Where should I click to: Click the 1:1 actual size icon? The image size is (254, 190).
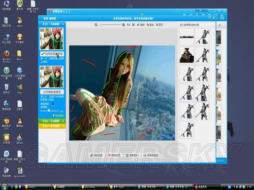coord(129,25)
